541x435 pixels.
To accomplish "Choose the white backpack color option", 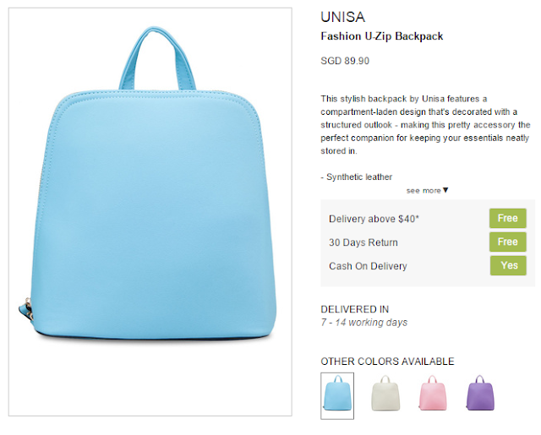I will pyautogui.click(x=385, y=394).
